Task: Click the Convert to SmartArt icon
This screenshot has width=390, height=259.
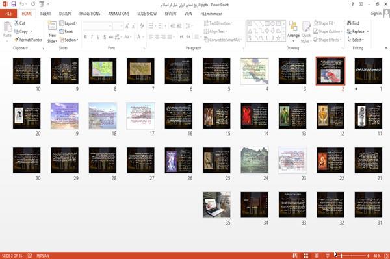Action: click(x=206, y=40)
